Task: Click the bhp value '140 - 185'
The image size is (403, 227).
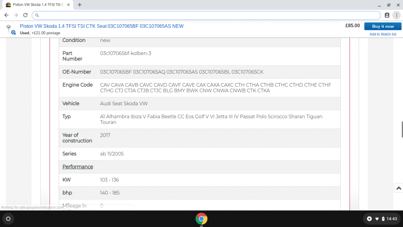Action: click(x=110, y=193)
